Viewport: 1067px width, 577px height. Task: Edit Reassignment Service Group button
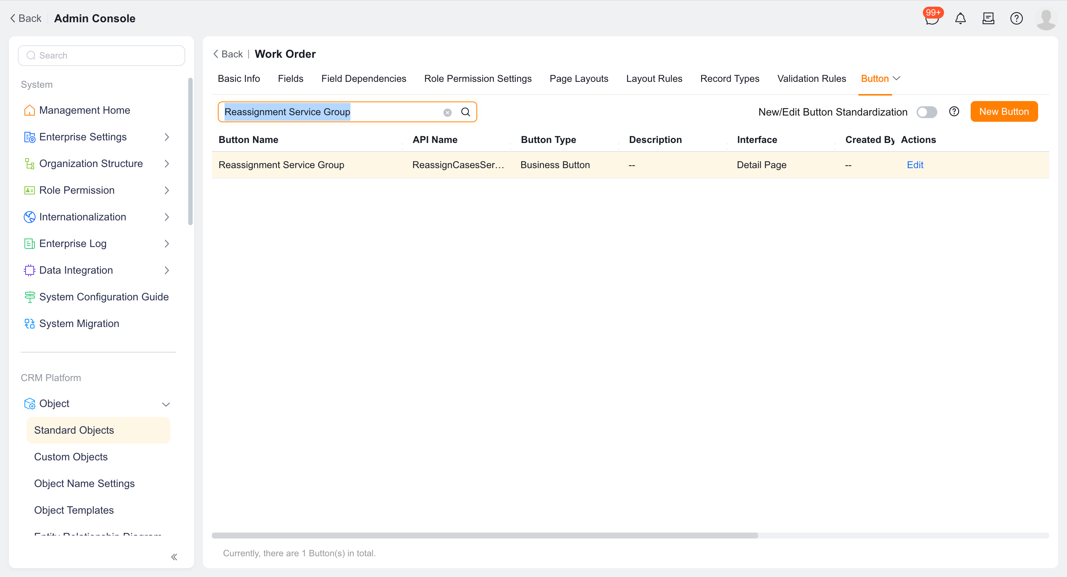915,165
